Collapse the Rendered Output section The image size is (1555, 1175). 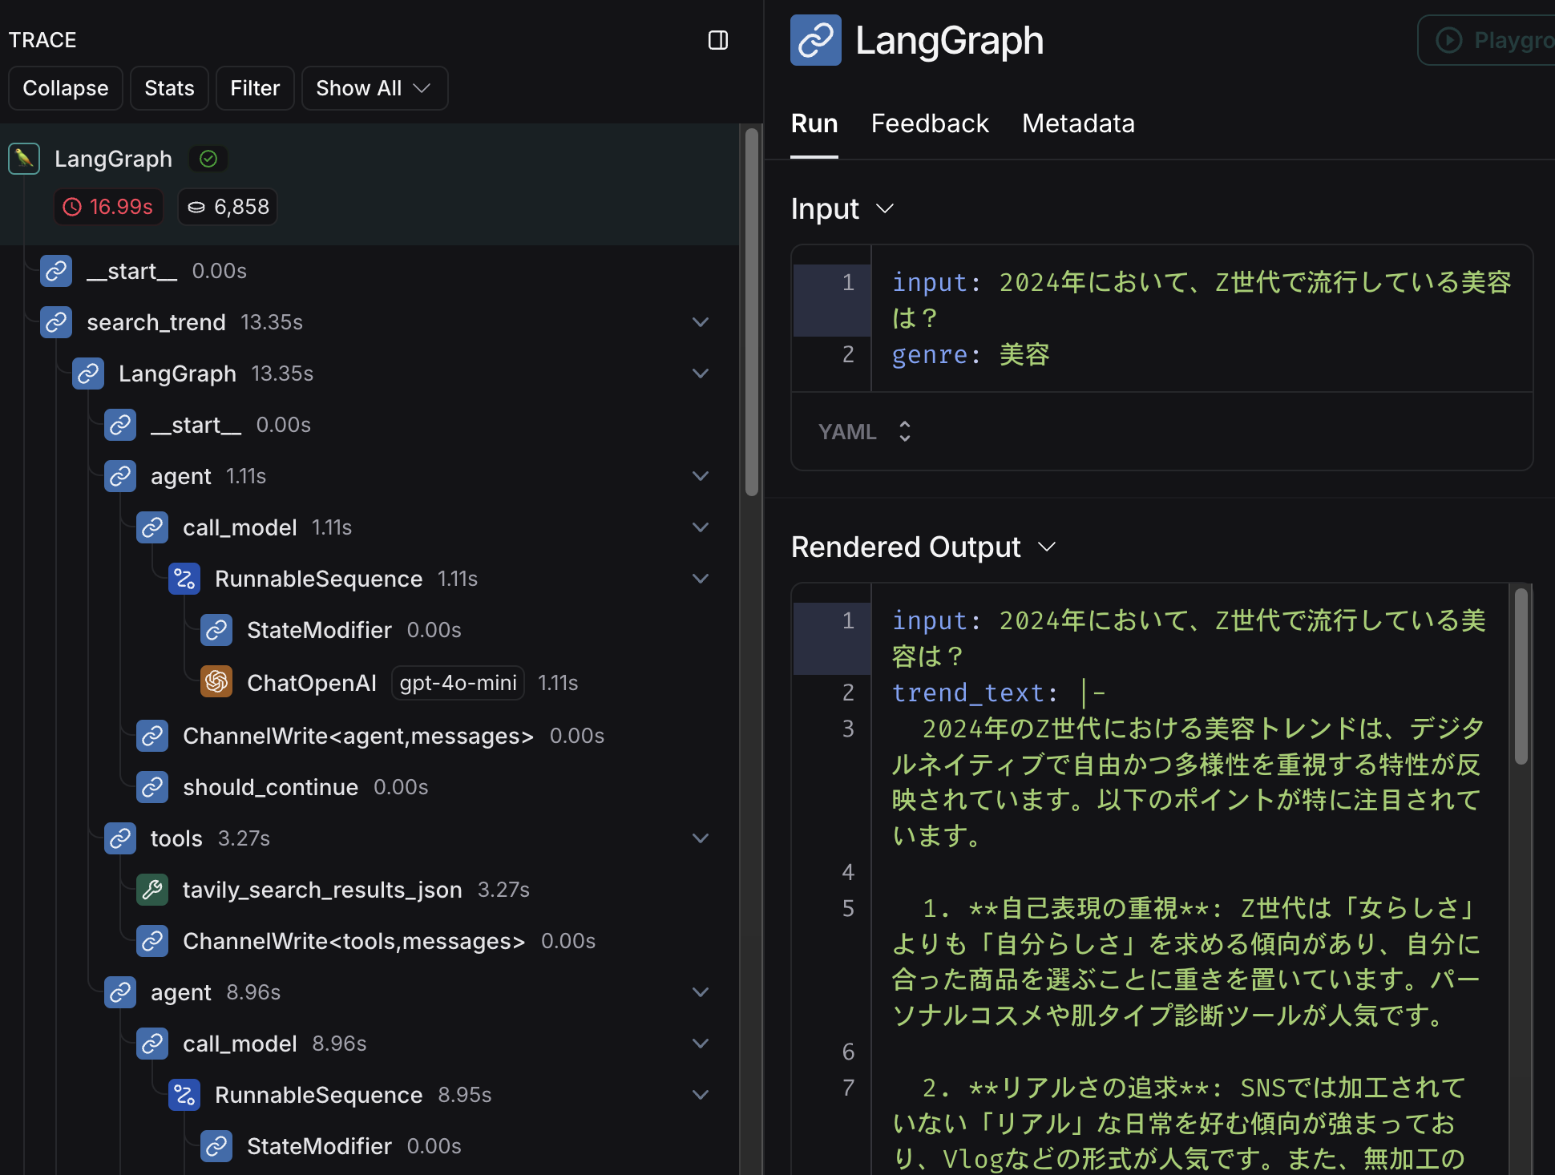(1046, 547)
